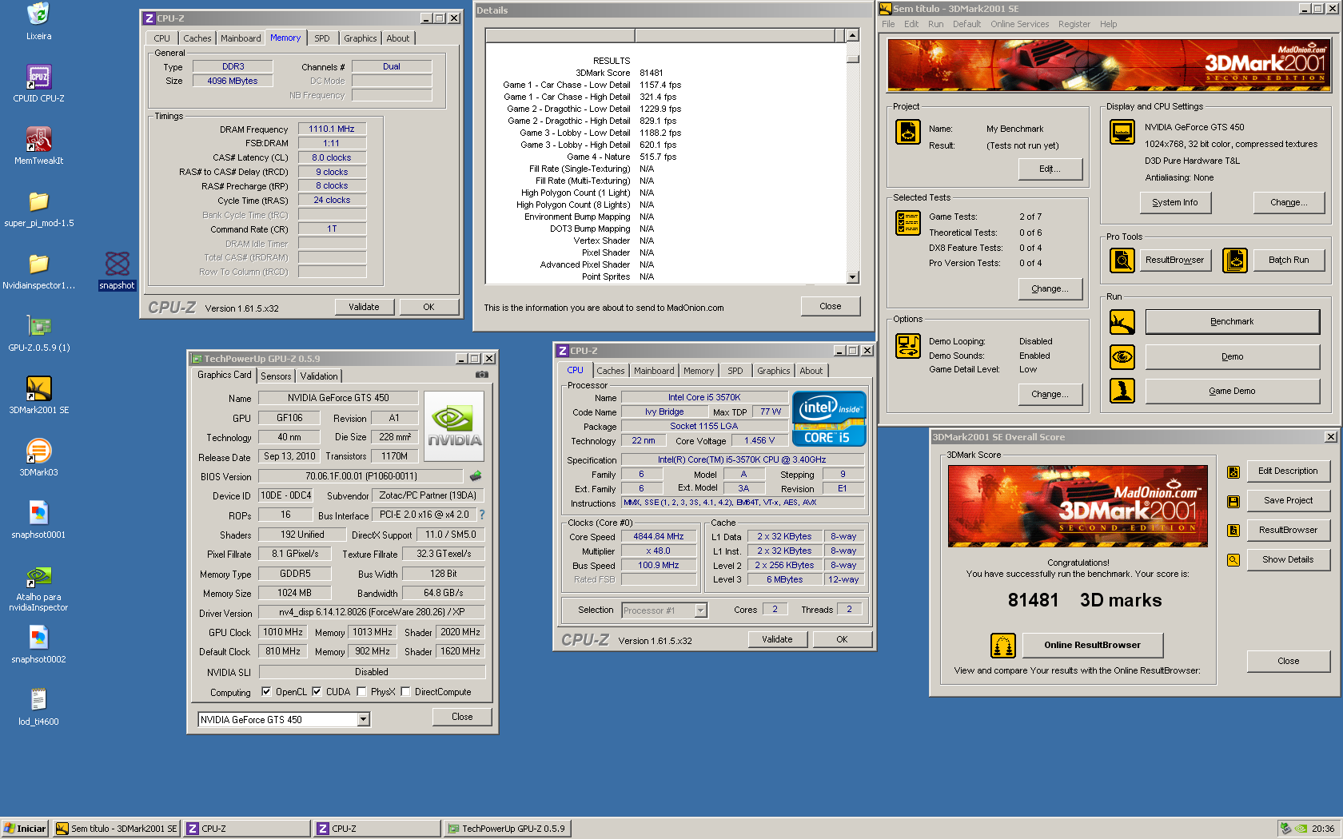The width and height of the screenshot is (1343, 839).
Task: Click the 3DMark2001 banner in main window
Action: (1109, 64)
